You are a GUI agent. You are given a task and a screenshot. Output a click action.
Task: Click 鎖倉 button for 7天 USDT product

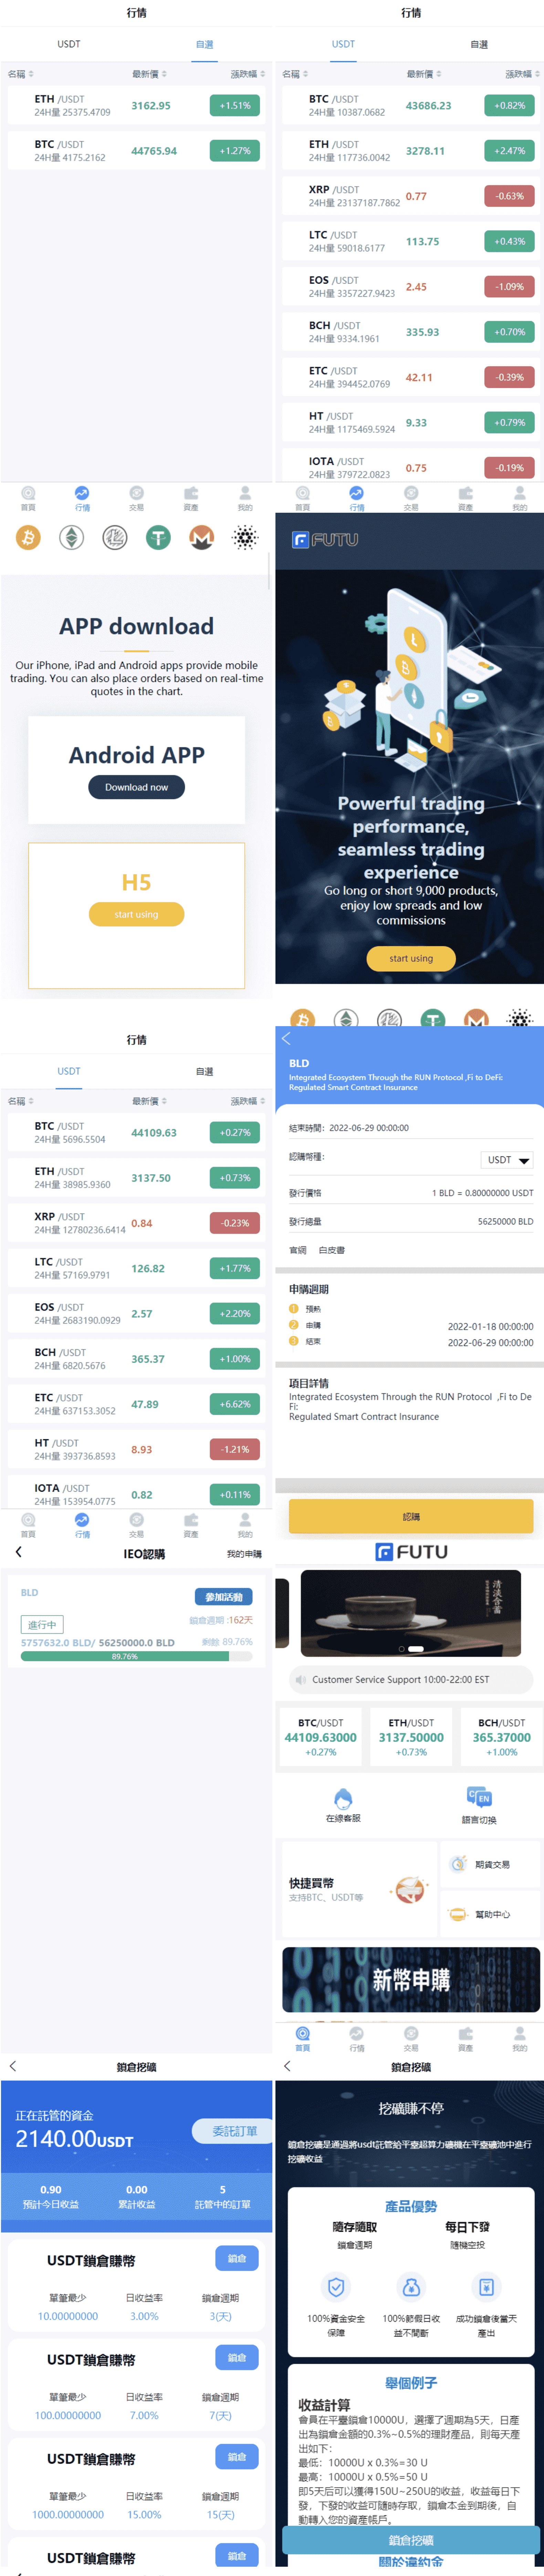click(237, 2357)
